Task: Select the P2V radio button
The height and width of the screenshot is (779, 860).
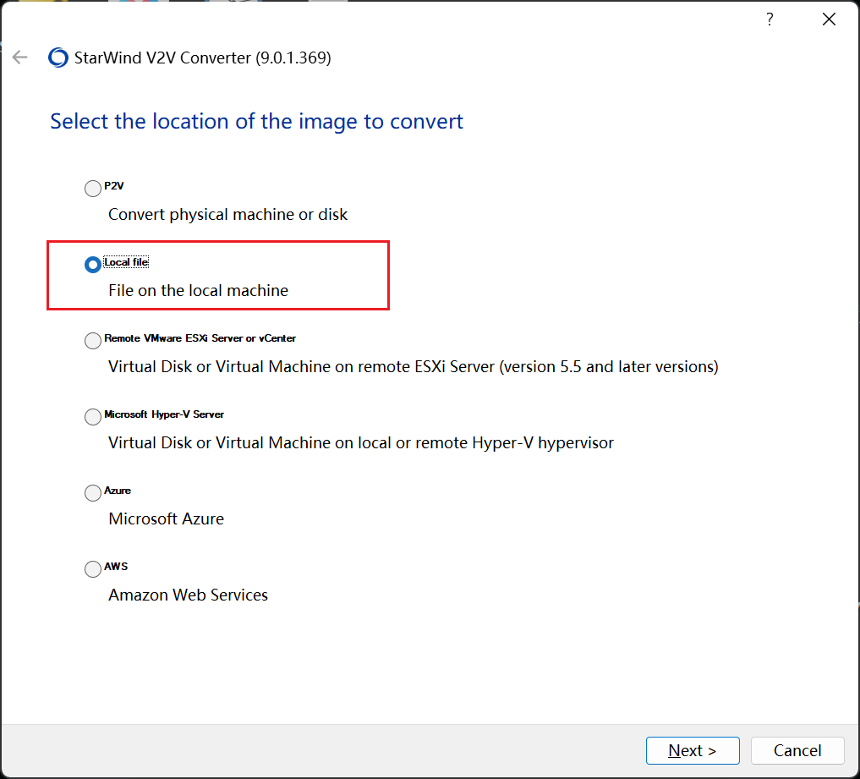Action: click(x=93, y=189)
